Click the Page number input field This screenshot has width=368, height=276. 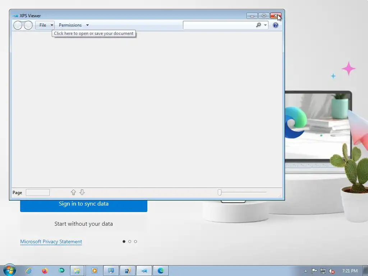(x=37, y=193)
